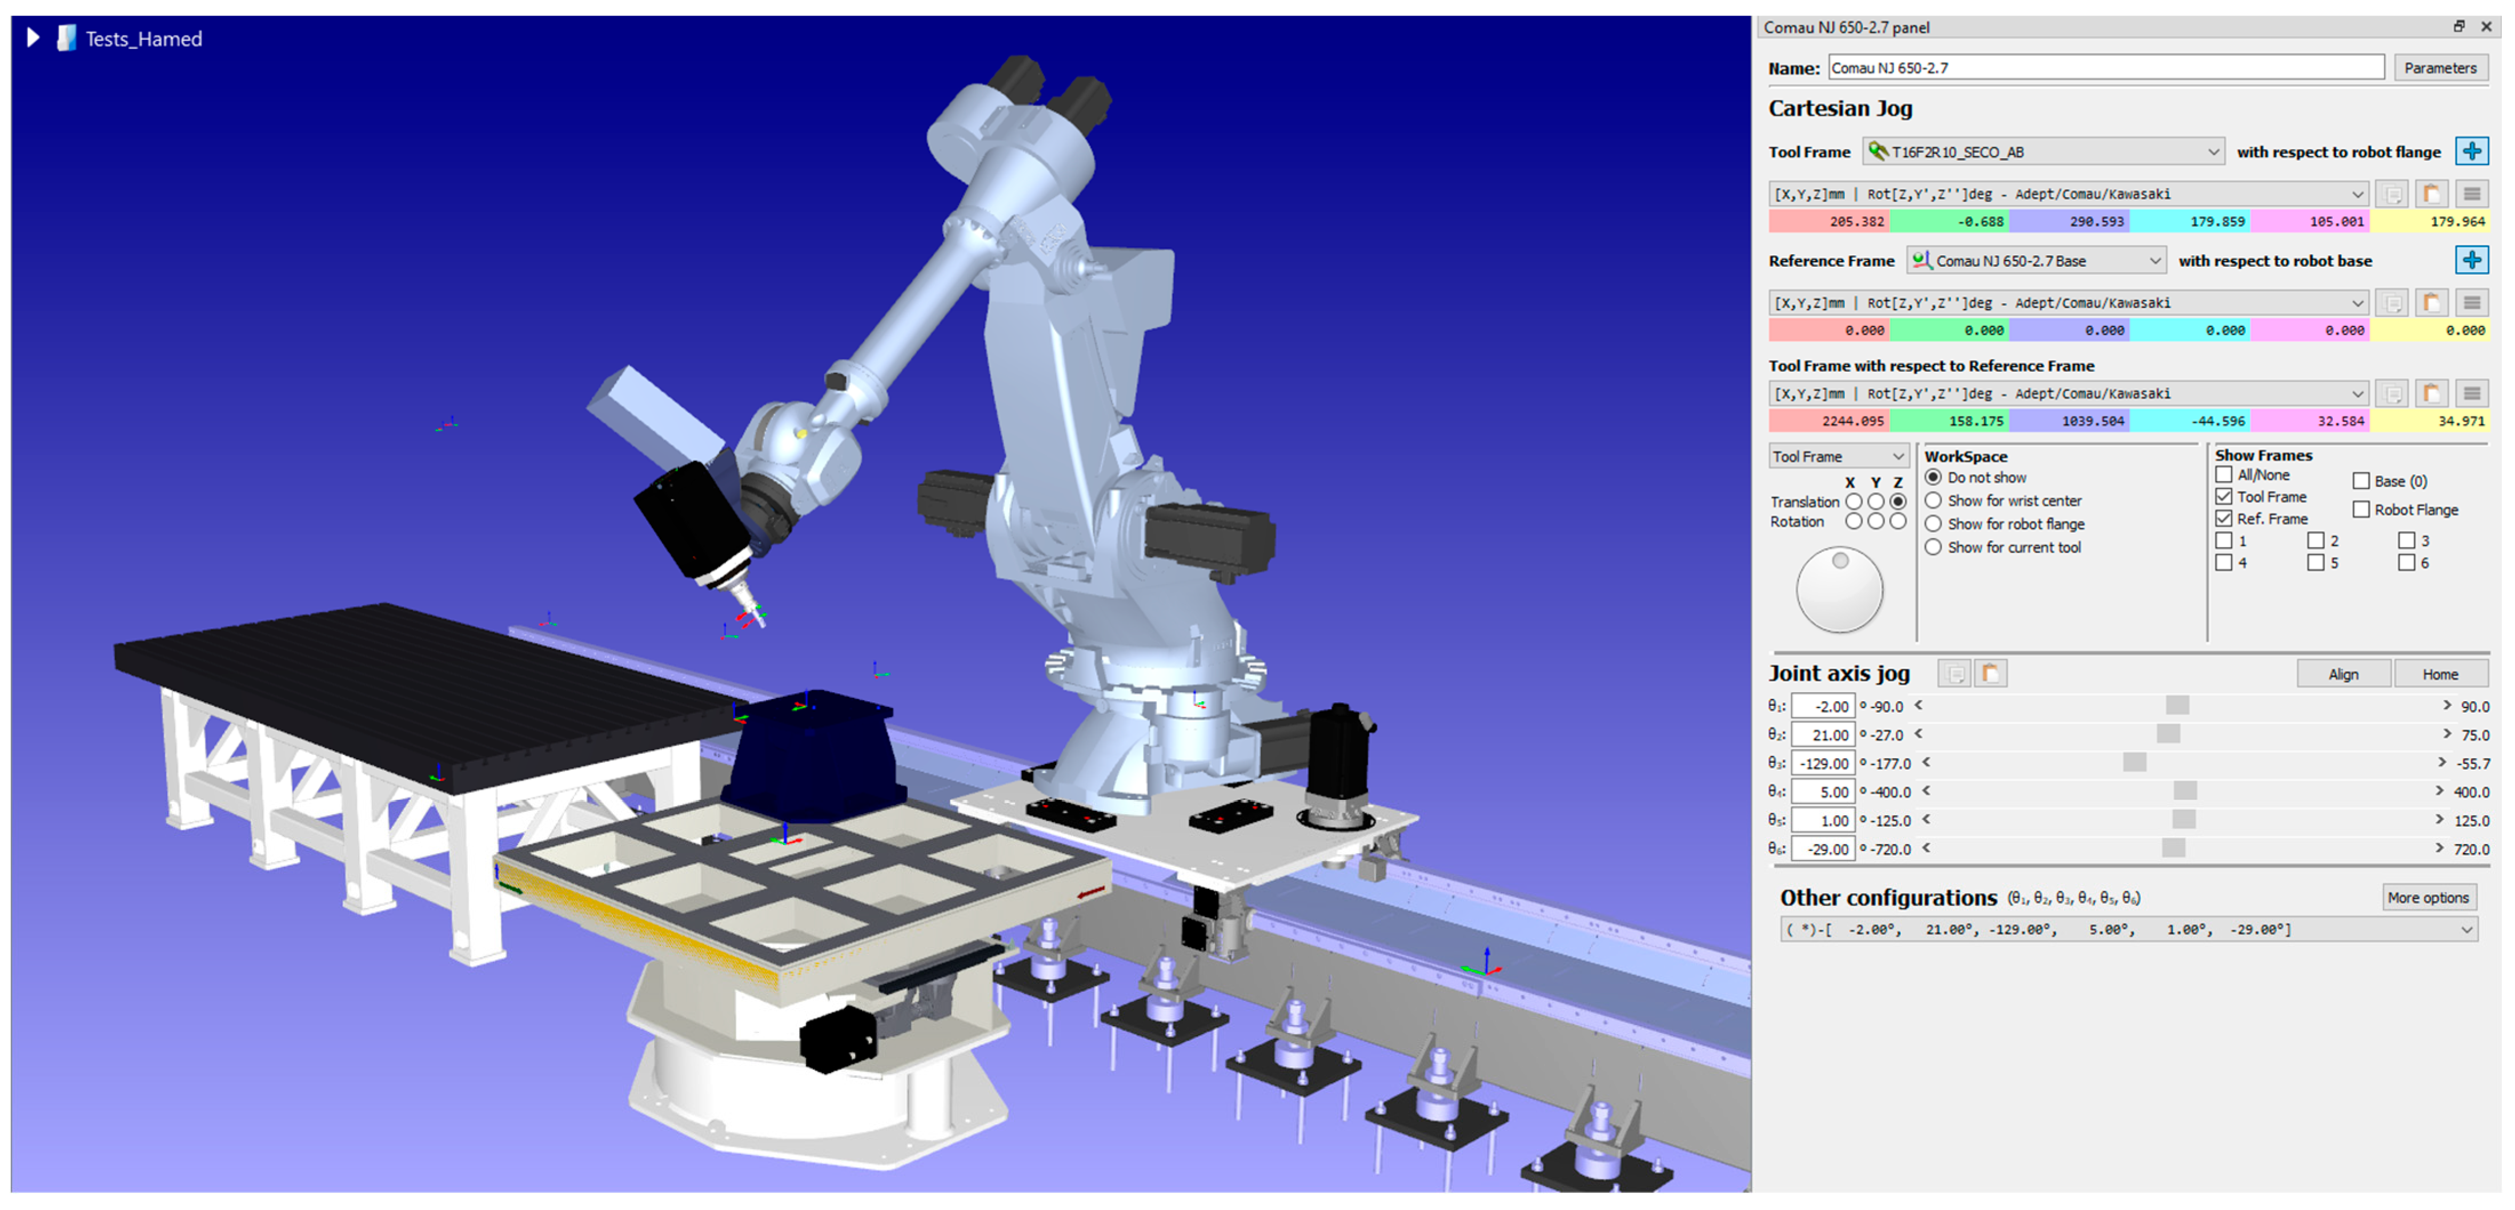
Task: Copy the joint axis values
Action: [1955, 674]
